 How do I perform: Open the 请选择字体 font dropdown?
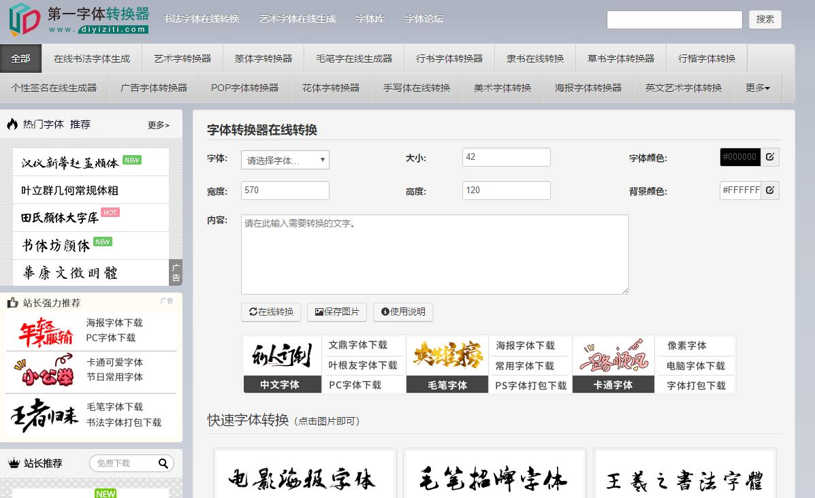[x=285, y=160]
